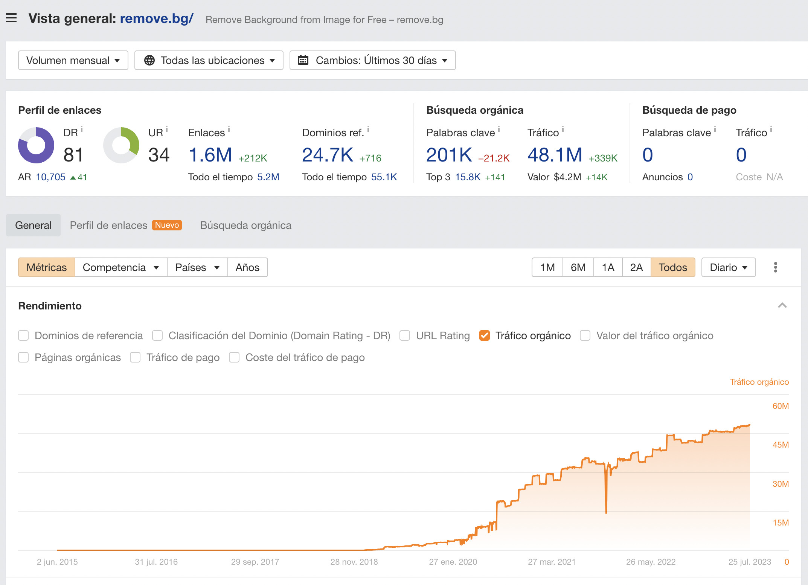
Task: Click the info icon next to DR
Action: pos(82,129)
